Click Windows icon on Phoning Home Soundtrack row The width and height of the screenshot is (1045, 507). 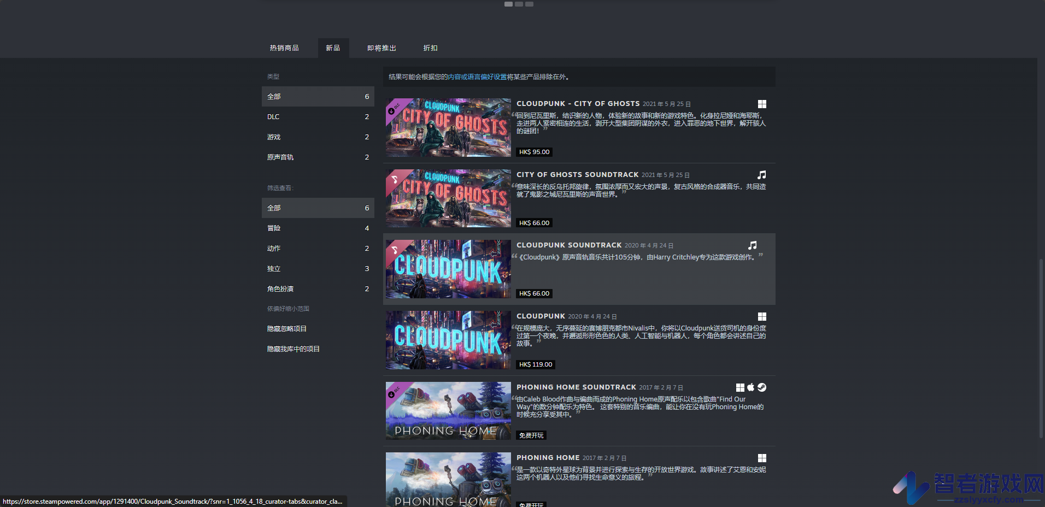coord(740,387)
